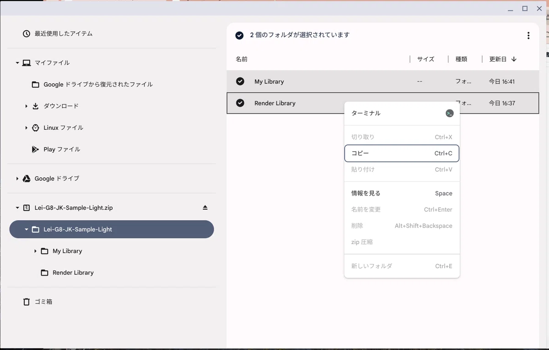Open the three-dot more options menu
Viewport: 549px width, 350px height.
pos(528,36)
